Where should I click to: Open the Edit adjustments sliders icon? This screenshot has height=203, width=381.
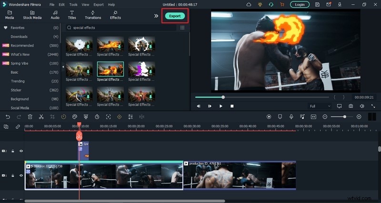click(x=130, y=117)
